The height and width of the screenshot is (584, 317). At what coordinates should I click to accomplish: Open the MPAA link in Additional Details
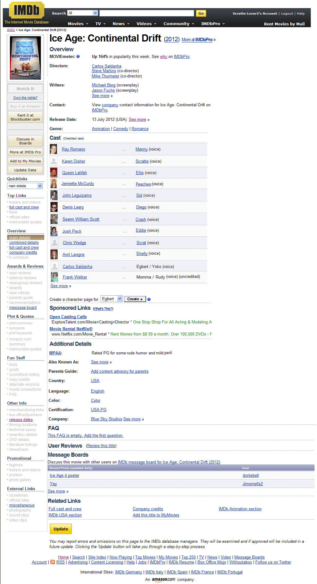point(55,353)
